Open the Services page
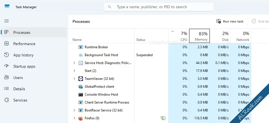The image size is (269, 123). tap(34, 100)
